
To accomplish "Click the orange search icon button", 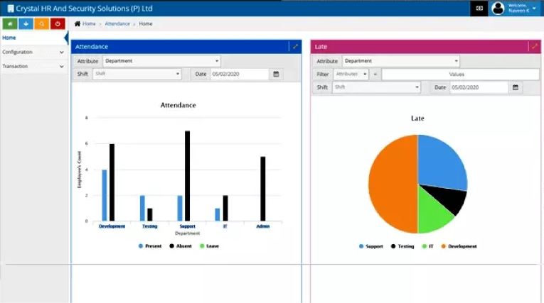I will click(x=41, y=23).
